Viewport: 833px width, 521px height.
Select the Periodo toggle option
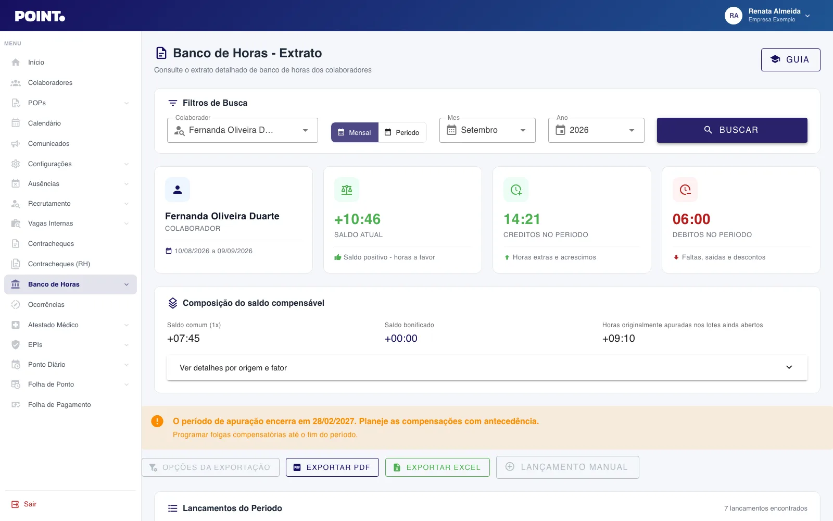coord(402,132)
